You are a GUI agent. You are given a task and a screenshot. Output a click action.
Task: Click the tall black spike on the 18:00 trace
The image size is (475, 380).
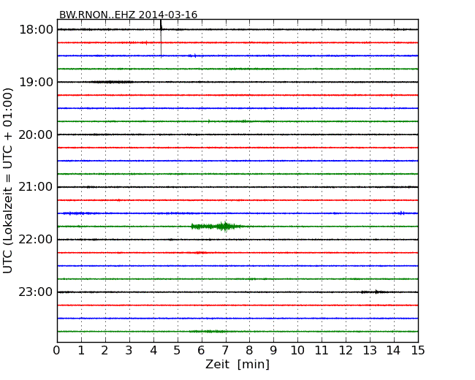[161, 38]
